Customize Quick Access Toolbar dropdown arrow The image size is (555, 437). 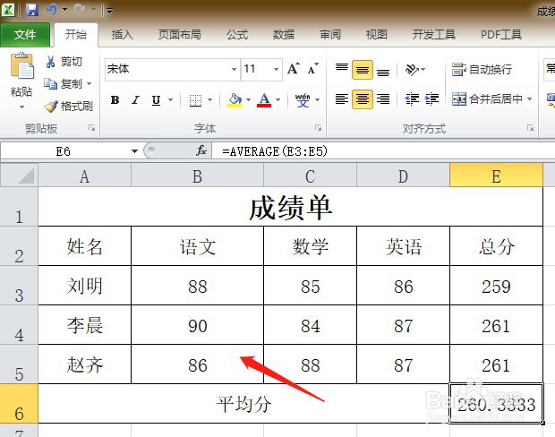[110, 11]
